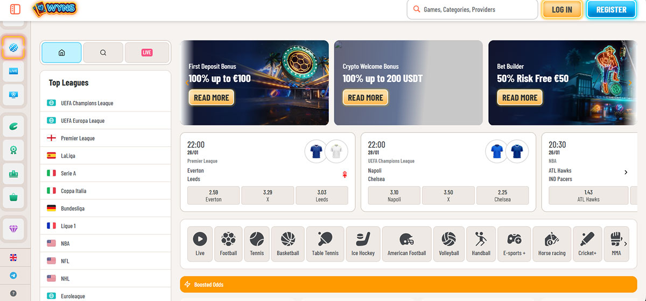Expand sports categories with right arrow
646x301 pixels.
626,244
